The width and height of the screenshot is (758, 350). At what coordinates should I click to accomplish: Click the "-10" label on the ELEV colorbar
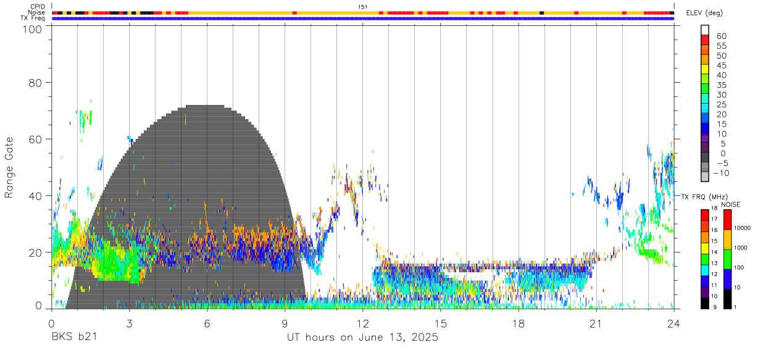click(720, 173)
